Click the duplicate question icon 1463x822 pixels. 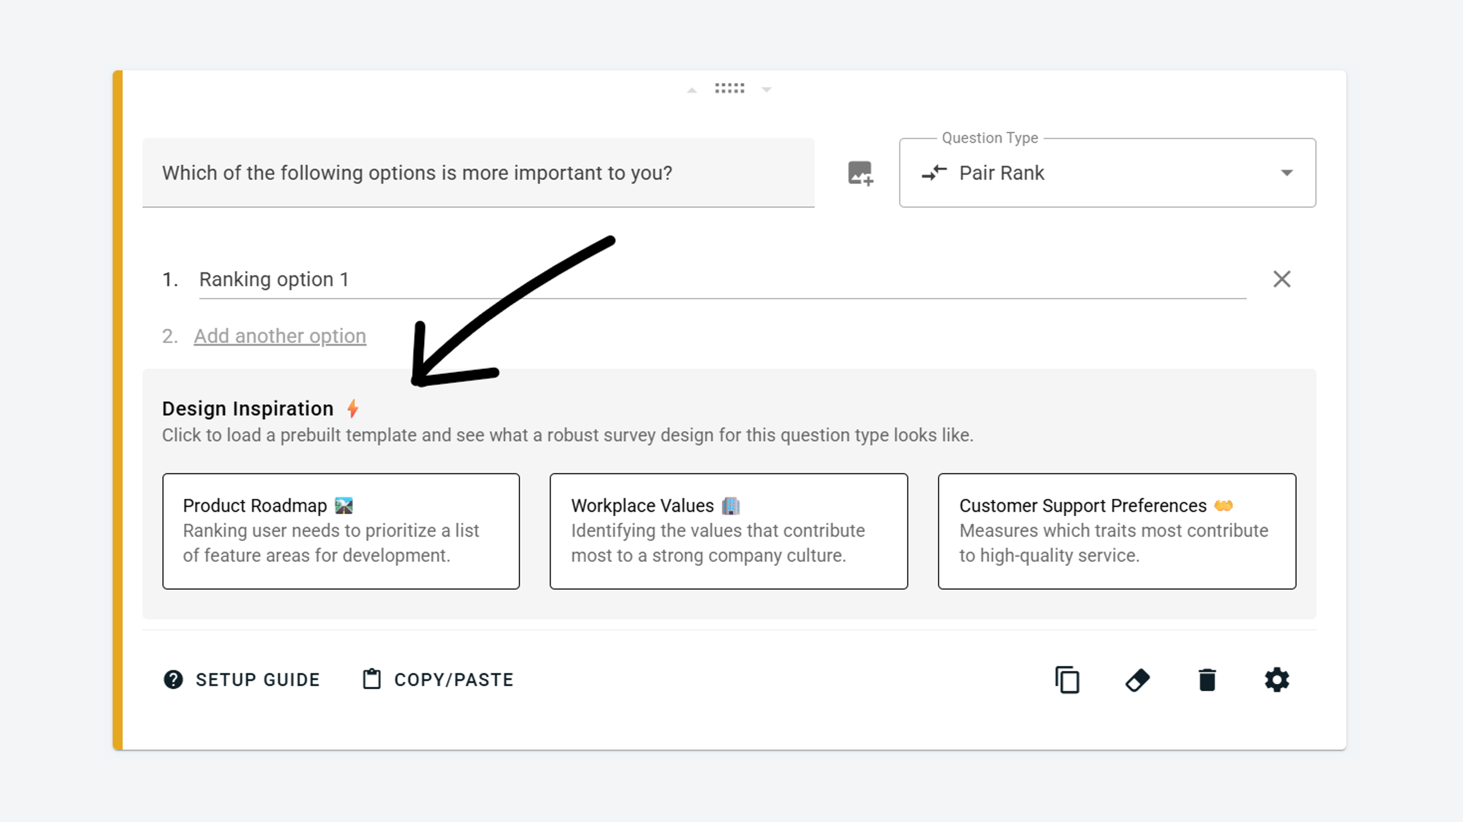click(1067, 680)
